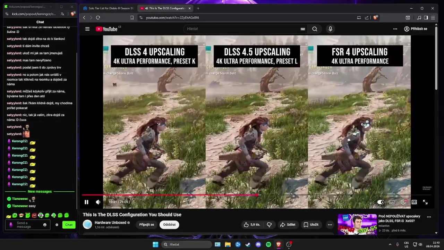This screenshot has height=250, width=444.
Task: Insert the red angry face emote
Action: coord(34,216)
